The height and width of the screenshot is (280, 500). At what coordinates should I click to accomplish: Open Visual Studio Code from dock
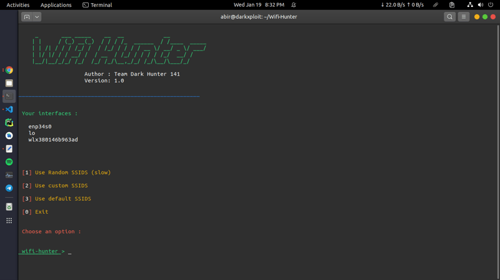(9, 109)
